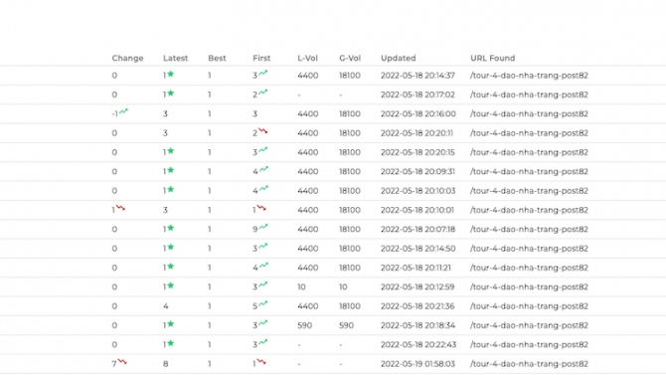Click the red downtrend arrow beside Change 7
666x375 pixels.
click(122, 361)
